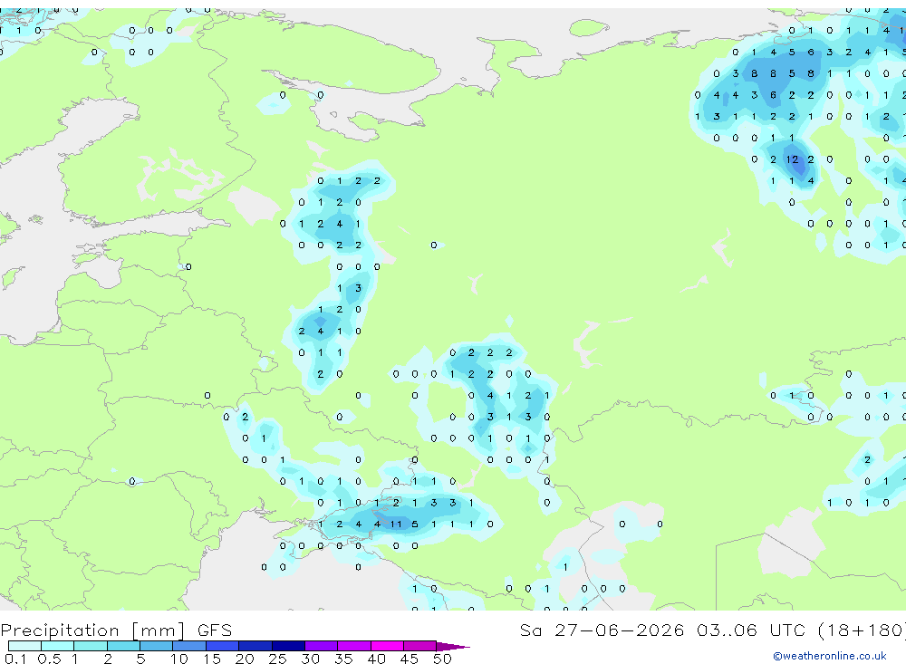
Task: Click the "40" legend scale label
Action: click(x=376, y=659)
